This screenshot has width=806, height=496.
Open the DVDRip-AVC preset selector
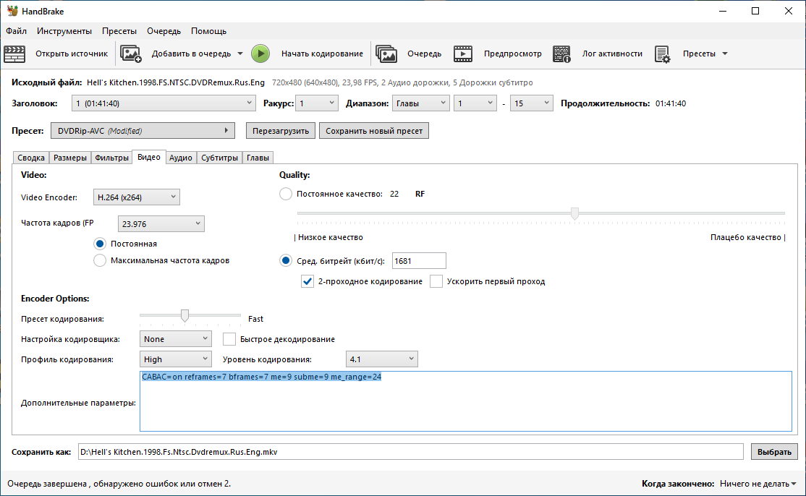coord(143,130)
